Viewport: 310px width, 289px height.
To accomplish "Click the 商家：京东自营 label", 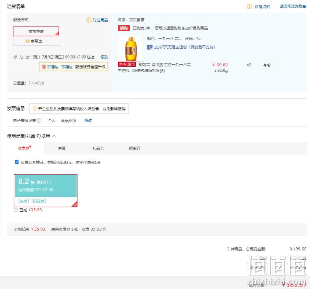I will click(x=131, y=20).
